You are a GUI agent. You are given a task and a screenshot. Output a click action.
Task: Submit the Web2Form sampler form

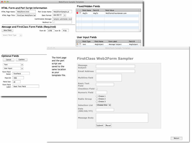(100, 125)
